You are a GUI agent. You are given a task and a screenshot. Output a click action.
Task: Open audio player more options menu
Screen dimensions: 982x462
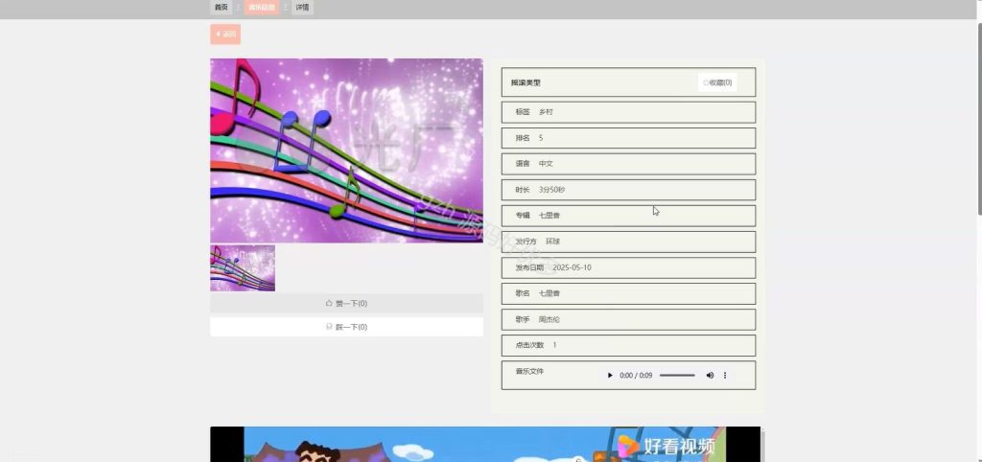pos(725,376)
